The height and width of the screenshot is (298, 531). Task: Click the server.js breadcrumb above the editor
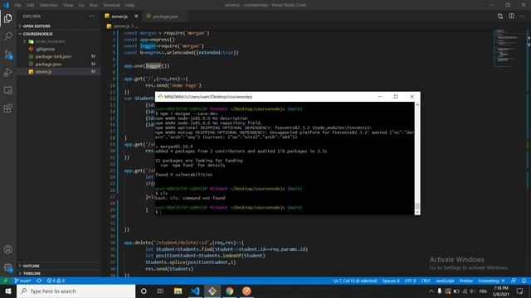point(121,26)
